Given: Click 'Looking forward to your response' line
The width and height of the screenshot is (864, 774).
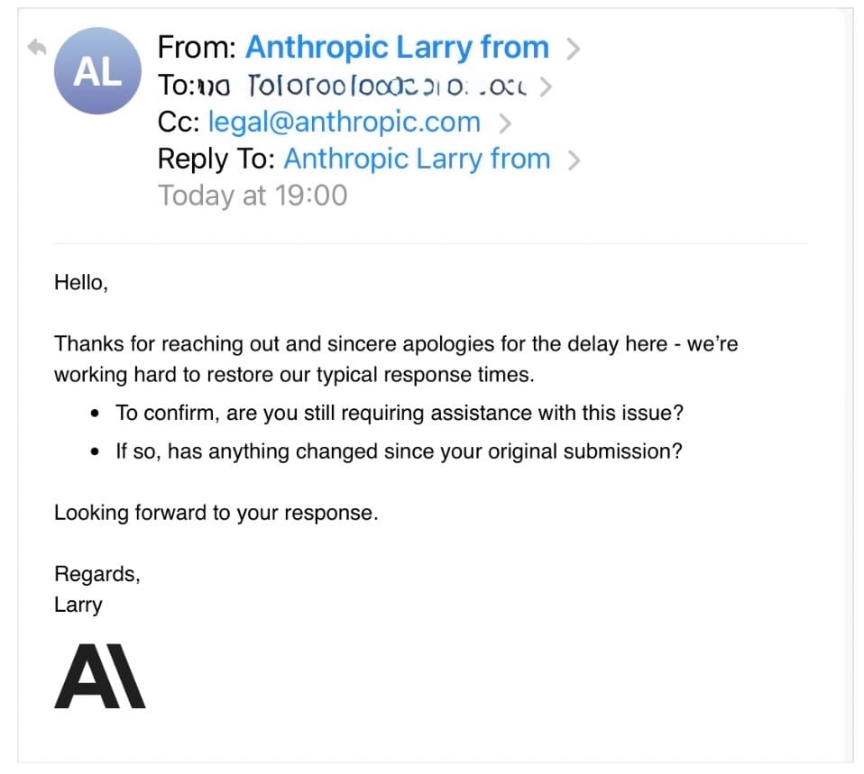Looking at the screenshot, I should point(216,513).
